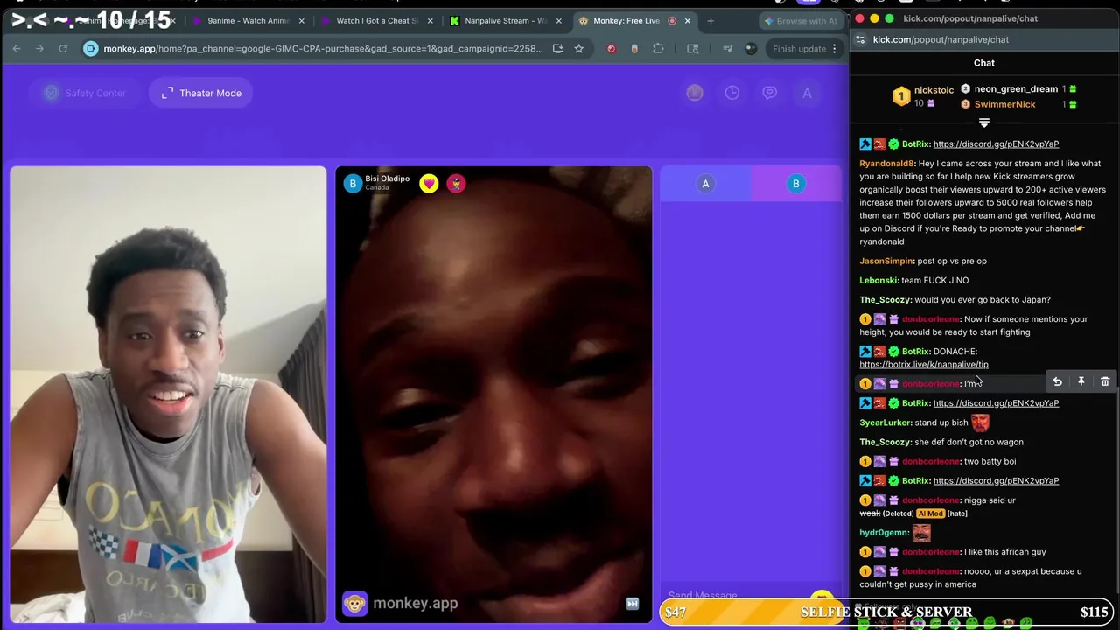The height and width of the screenshot is (630, 1120).
Task: Click nickstoic on the chat leaderboard
Action: click(x=934, y=90)
